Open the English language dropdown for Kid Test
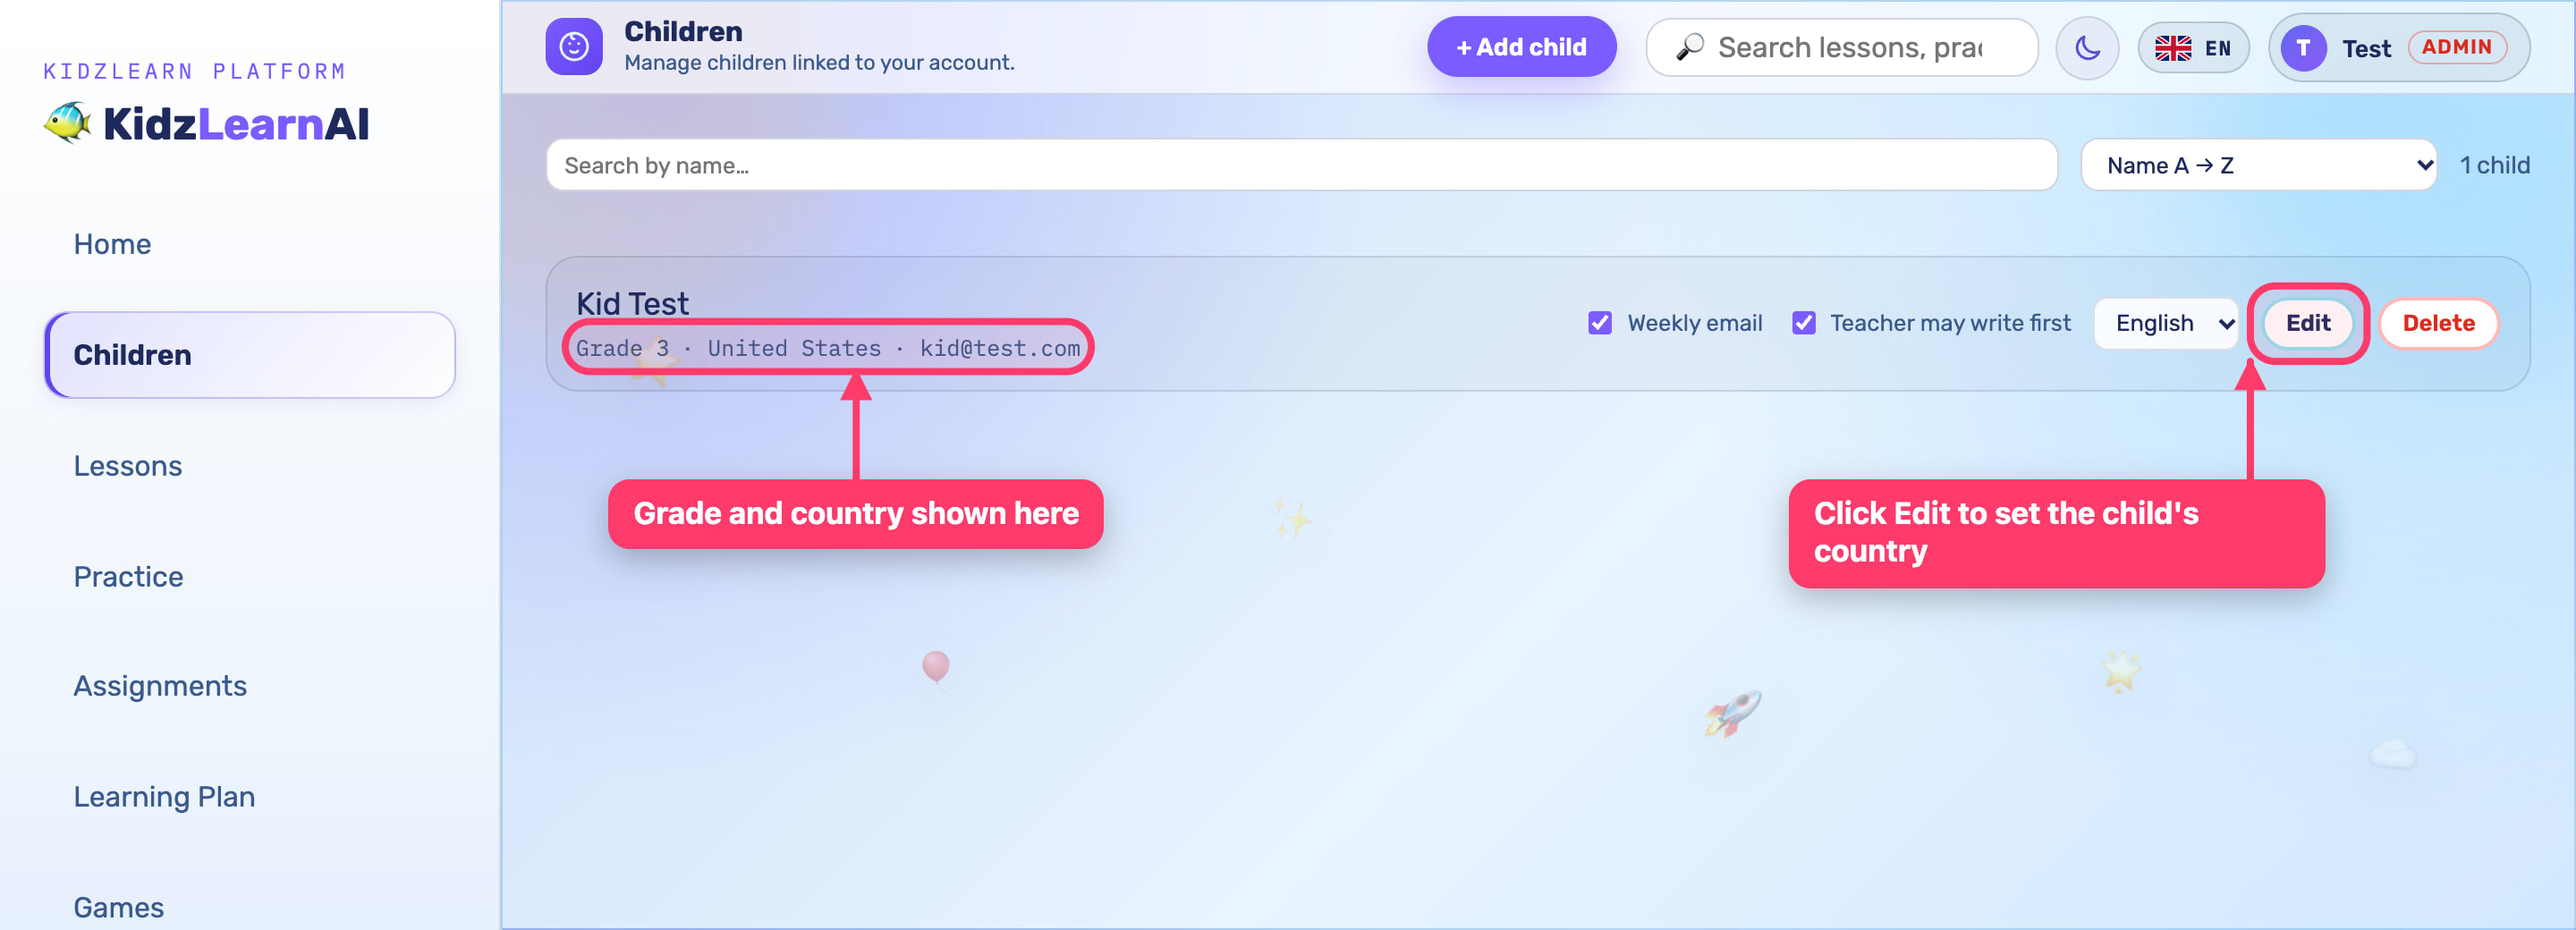Image resolution: width=2576 pixels, height=930 pixels. pos(2166,323)
